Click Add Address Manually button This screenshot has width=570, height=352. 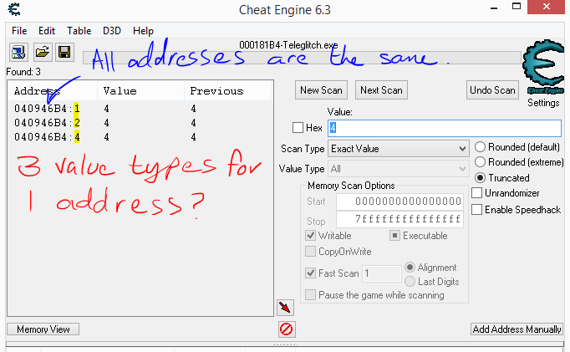click(x=517, y=329)
